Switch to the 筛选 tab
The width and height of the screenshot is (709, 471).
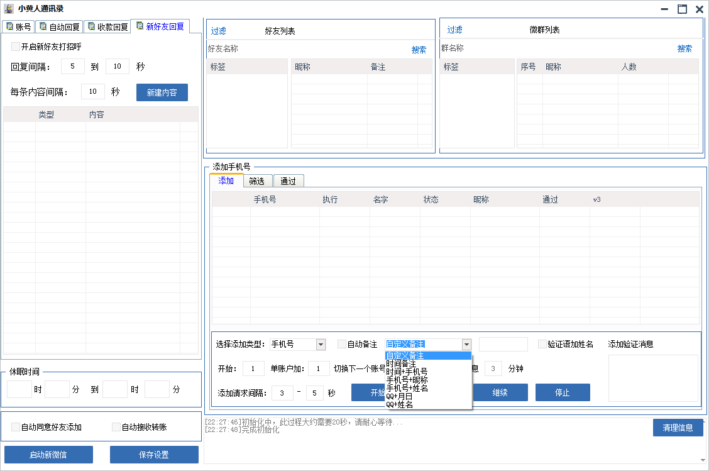click(256, 181)
